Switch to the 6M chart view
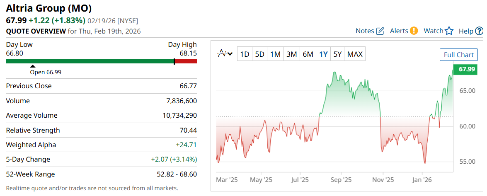 point(308,54)
